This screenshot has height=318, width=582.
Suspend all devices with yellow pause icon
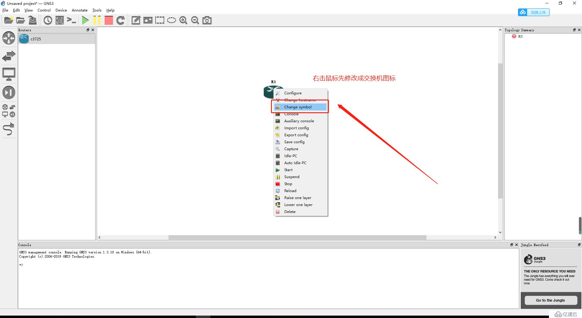click(97, 20)
